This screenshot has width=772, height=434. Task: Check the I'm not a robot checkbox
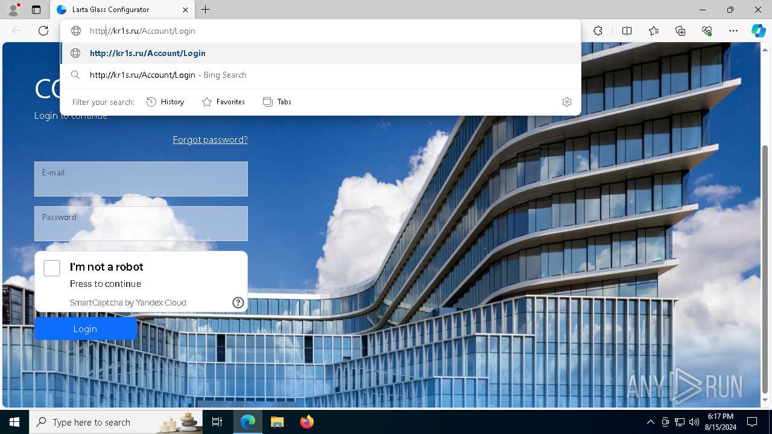pos(52,268)
